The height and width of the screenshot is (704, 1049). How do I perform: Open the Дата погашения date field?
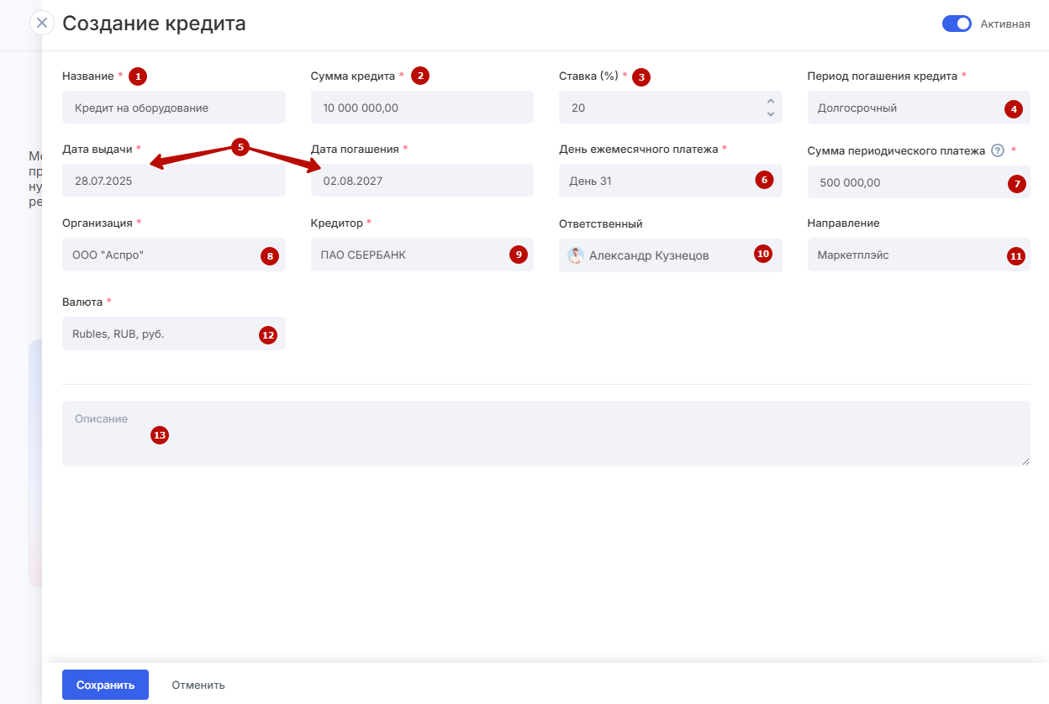pos(422,181)
